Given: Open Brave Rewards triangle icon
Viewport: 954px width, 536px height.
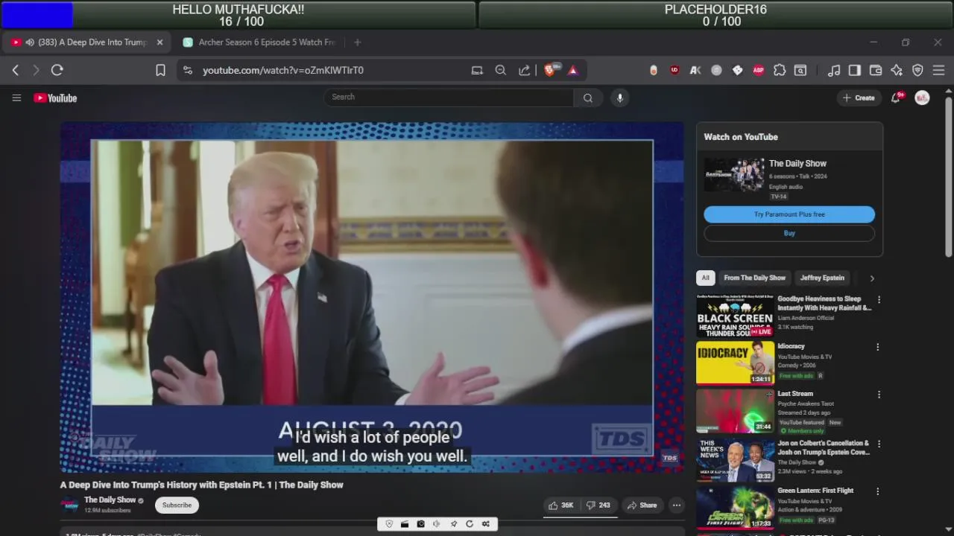Looking at the screenshot, I should (x=573, y=70).
